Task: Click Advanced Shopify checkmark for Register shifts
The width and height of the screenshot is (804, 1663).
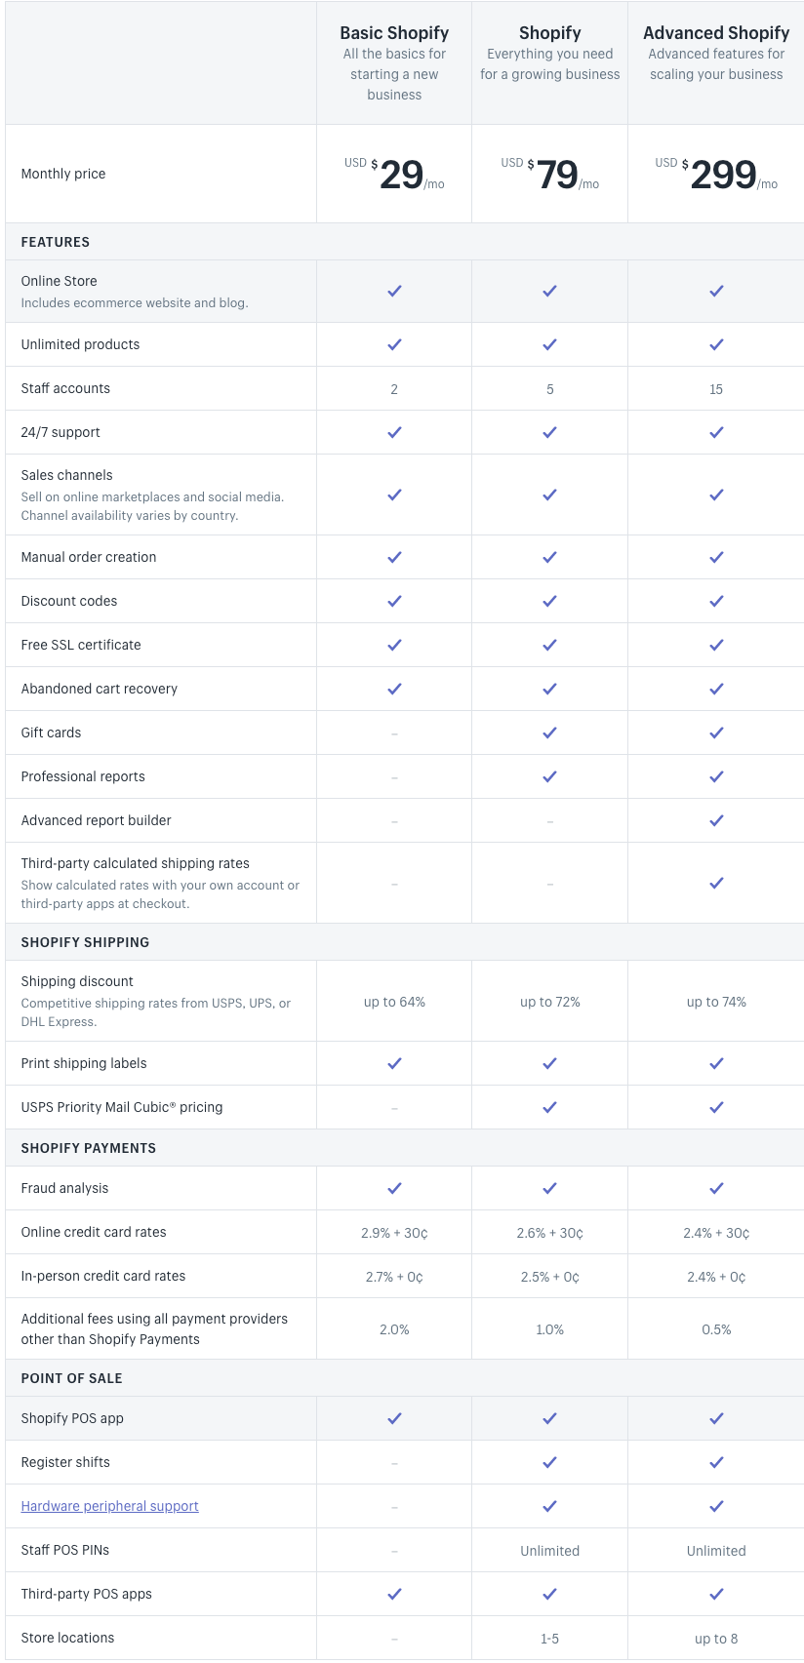Action: pos(716,1462)
